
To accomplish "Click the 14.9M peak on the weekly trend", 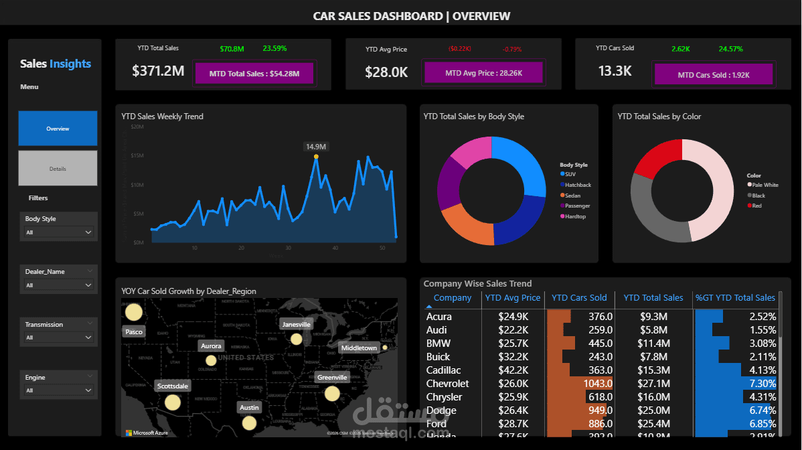I will click(x=315, y=156).
